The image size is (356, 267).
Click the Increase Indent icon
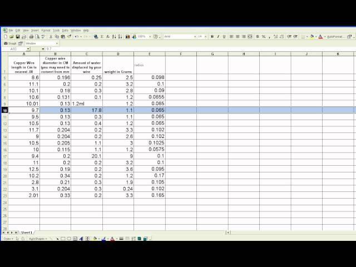295,37
